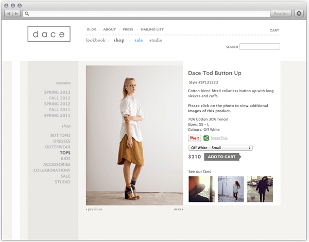Viewport: 309px width, 242px height.
Task: Add the shirt to cart
Action: click(x=222, y=157)
